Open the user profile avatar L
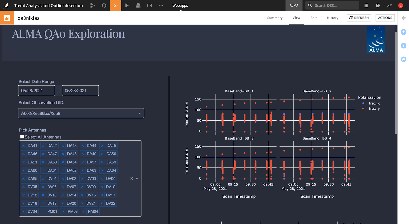Image resolution: width=409 pixels, height=224 pixels. coord(401,5)
